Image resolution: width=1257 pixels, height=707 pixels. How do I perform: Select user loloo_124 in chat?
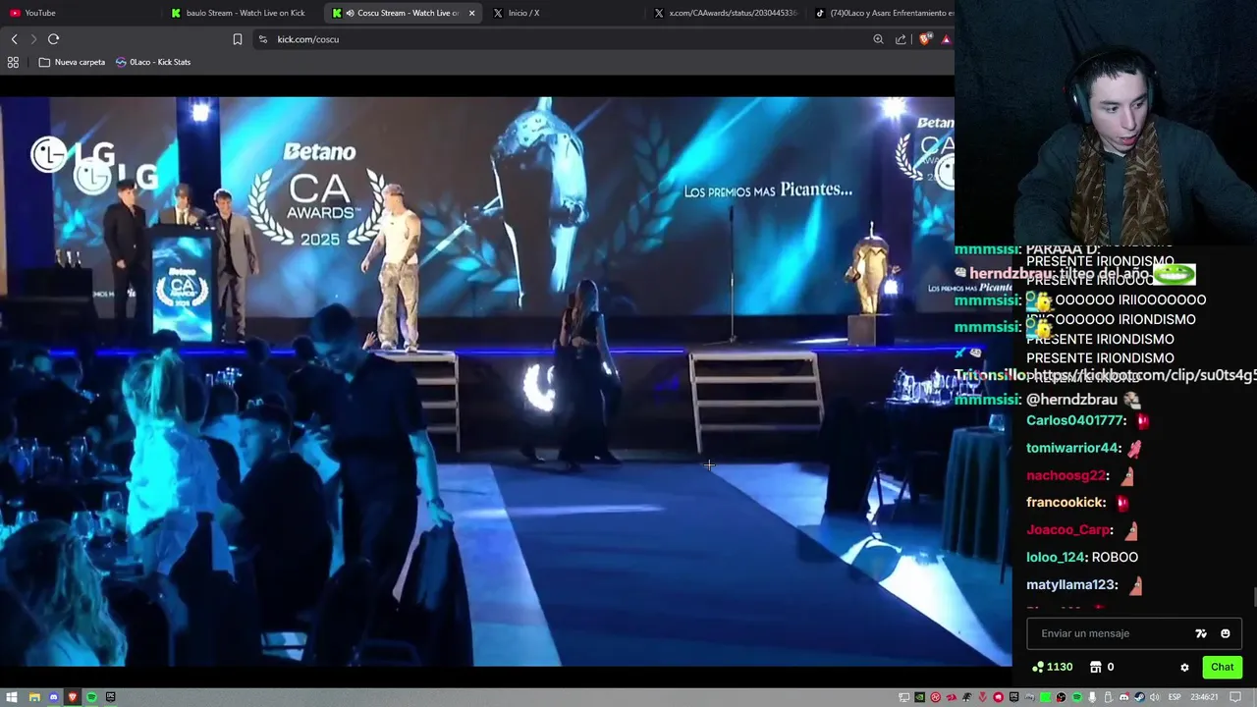point(1056,557)
